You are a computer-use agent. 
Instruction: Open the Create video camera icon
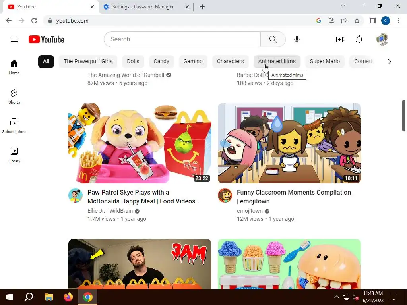[340, 39]
